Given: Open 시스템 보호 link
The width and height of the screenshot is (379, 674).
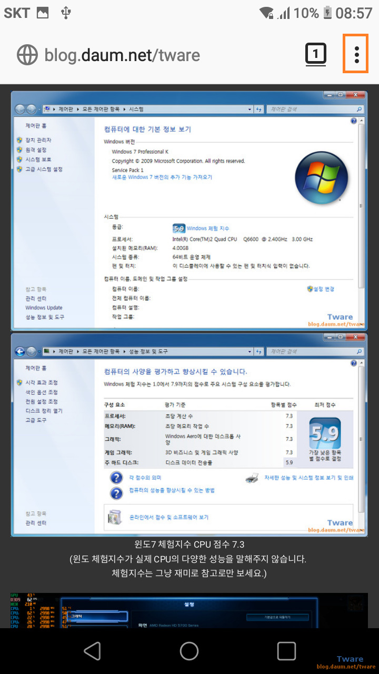Looking at the screenshot, I should [x=38, y=160].
